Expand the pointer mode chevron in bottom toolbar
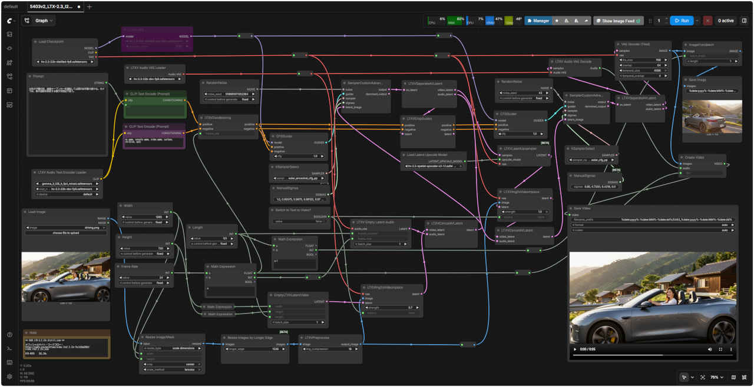754x387 pixels. (692, 377)
